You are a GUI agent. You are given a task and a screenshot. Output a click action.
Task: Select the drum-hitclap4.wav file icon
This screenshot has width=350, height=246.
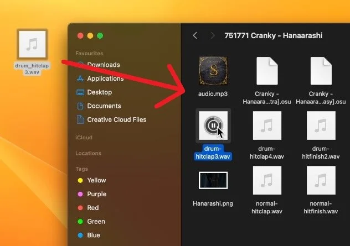coord(267,125)
